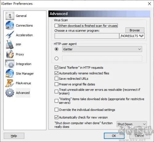Click the virus scanner program path field
154x142 pixels.
coord(87,36)
